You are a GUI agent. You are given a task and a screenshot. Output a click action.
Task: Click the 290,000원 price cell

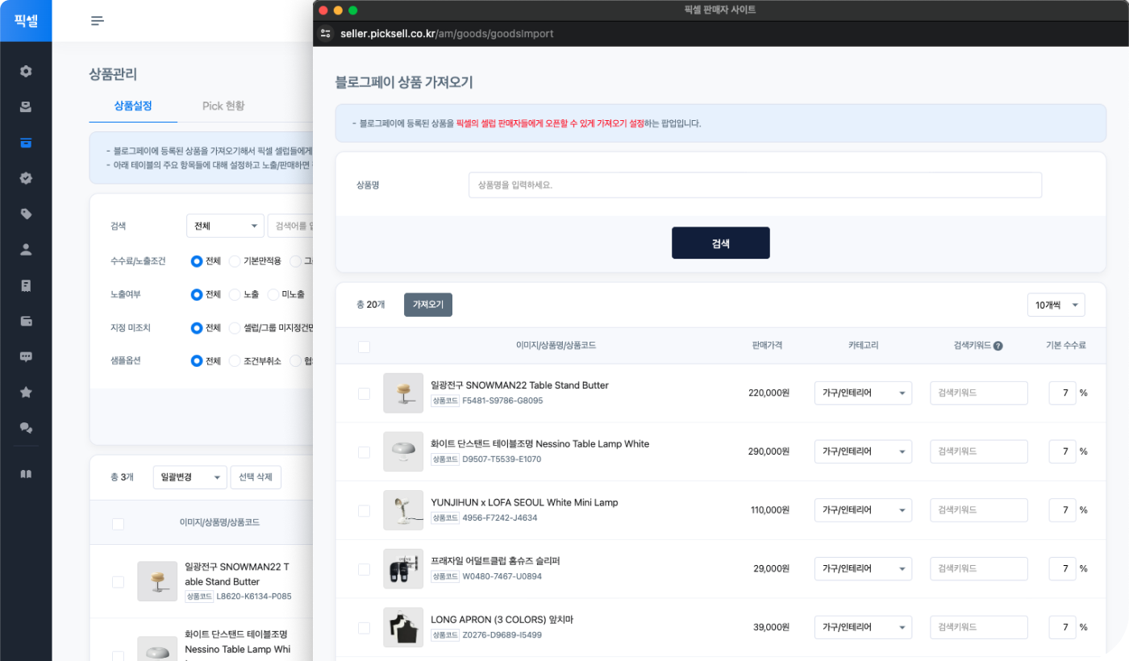click(x=769, y=451)
